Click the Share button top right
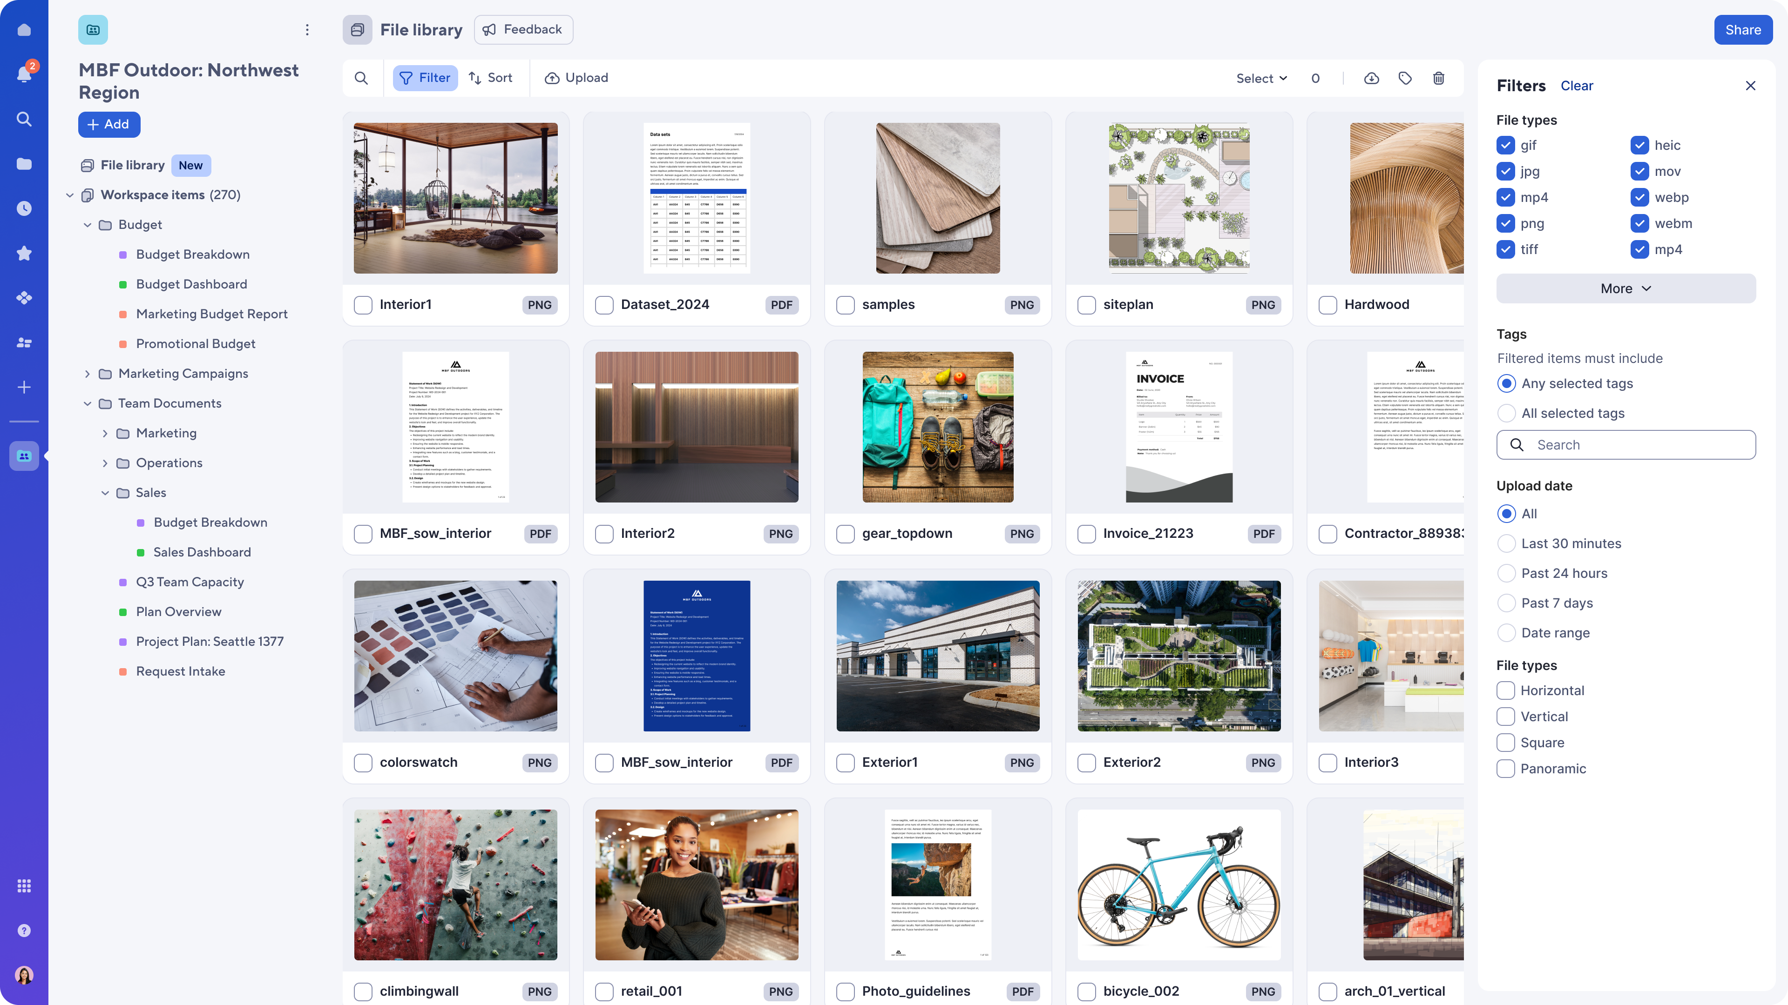This screenshot has height=1005, width=1788. 1742,29
